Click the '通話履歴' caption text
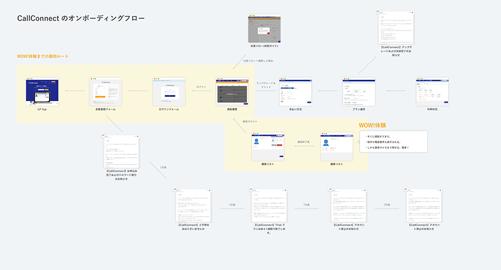Screen dimensions: 501x270 click(x=232, y=109)
